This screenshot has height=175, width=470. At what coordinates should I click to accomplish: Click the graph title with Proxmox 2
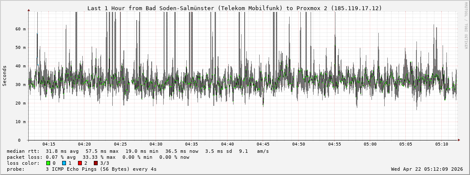234,8
